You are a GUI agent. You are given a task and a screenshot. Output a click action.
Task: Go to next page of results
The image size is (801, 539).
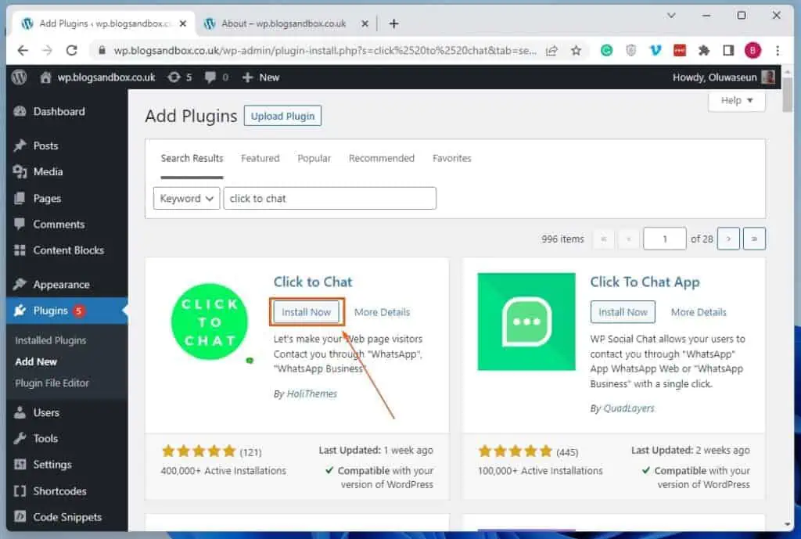pyautogui.click(x=728, y=239)
